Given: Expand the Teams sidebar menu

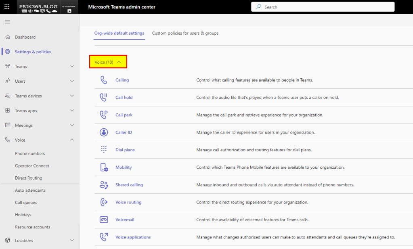Looking at the screenshot, I should pos(72,67).
